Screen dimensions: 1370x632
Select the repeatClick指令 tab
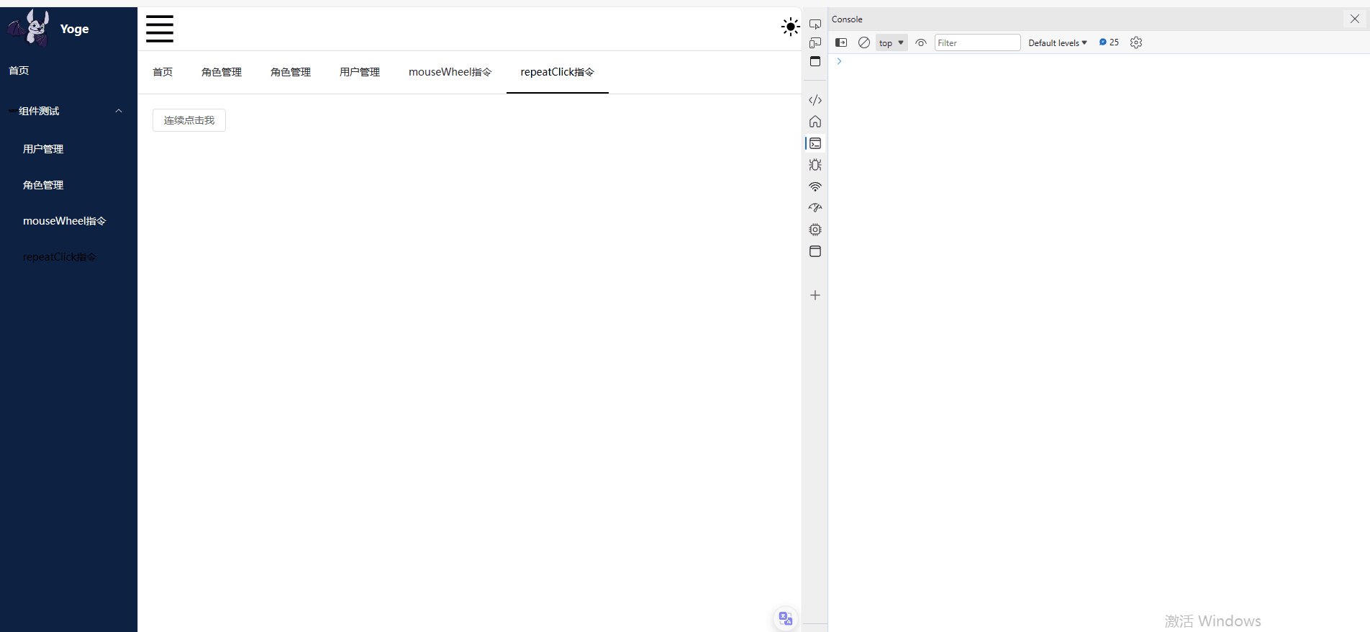558,72
